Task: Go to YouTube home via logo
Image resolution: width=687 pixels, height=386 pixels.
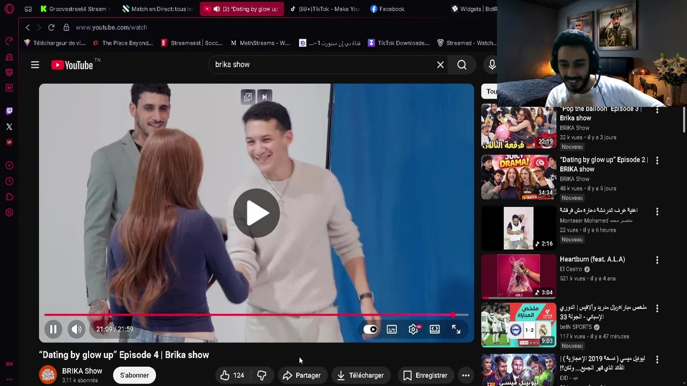Action: [72, 65]
